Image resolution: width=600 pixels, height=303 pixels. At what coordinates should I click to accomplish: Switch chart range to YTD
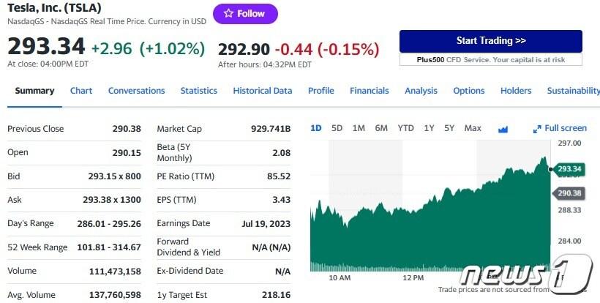point(405,128)
